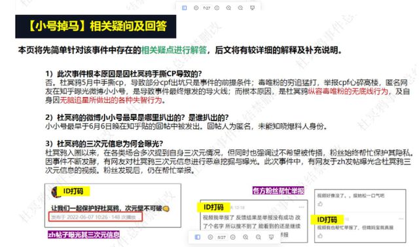This screenshot has width=419, height=247.
Task: Zoom in using the 7/27 toolbar magnifier
Action: pyautogui.click(x=228, y=8)
